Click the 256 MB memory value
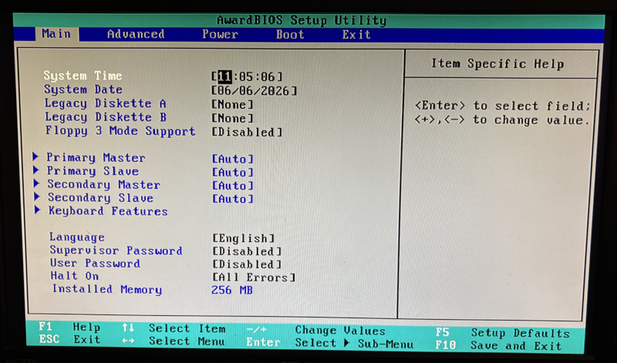Screen dimensions: 617x363 tap(232, 291)
